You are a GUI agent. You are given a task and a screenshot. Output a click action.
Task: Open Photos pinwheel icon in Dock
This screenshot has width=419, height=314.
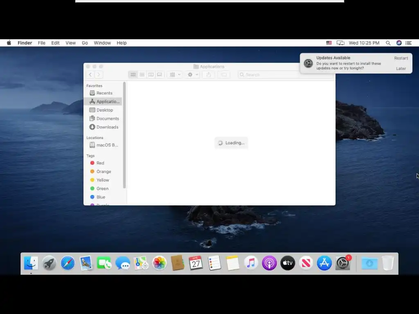[159, 263]
